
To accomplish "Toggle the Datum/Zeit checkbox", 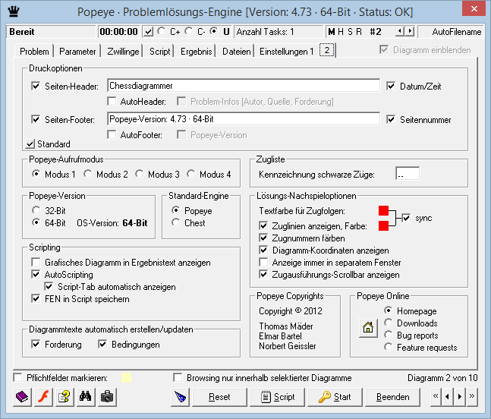I will click(x=391, y=86).
